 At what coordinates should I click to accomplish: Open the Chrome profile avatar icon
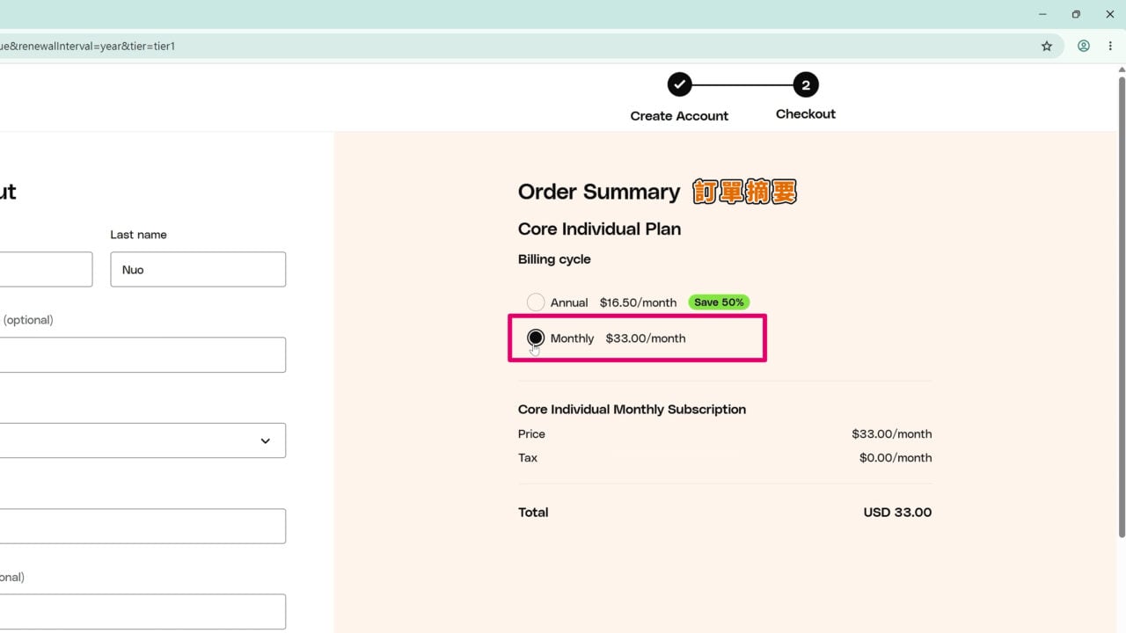(1084, 47)
